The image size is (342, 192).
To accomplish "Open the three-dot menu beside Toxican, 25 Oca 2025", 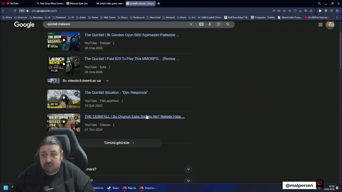I will click(114, 43).
